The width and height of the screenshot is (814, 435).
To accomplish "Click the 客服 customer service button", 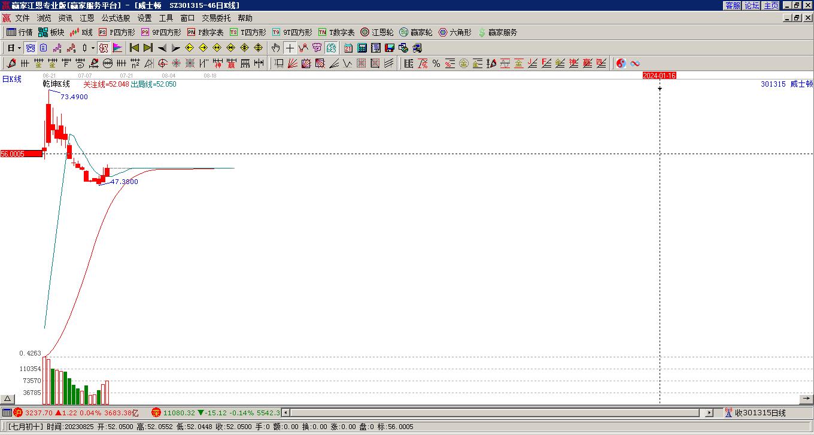I will [733, 5].
